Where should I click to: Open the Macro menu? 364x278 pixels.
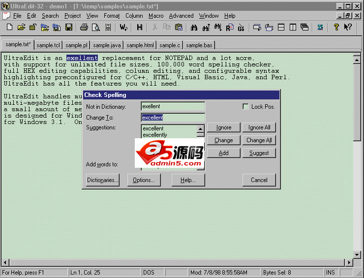[x=156, y=16]
